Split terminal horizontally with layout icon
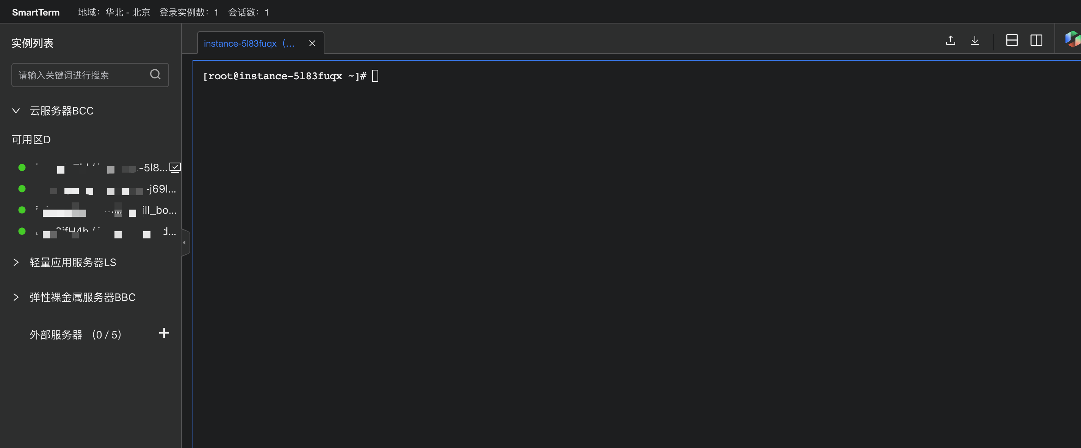 1012,40
